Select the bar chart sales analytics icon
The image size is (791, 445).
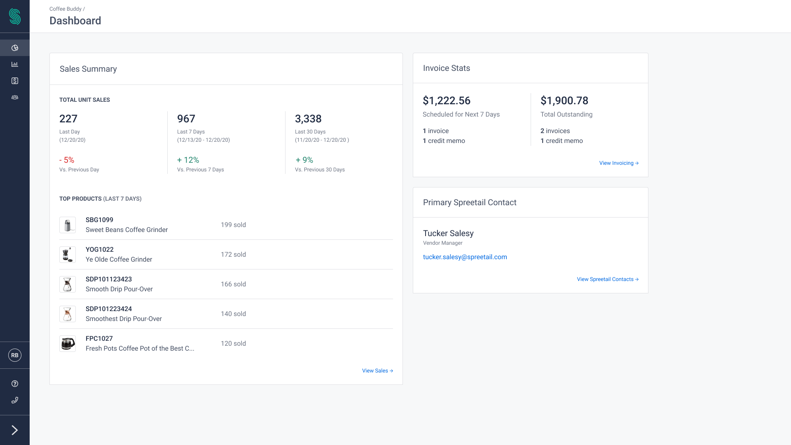(15, 64)
